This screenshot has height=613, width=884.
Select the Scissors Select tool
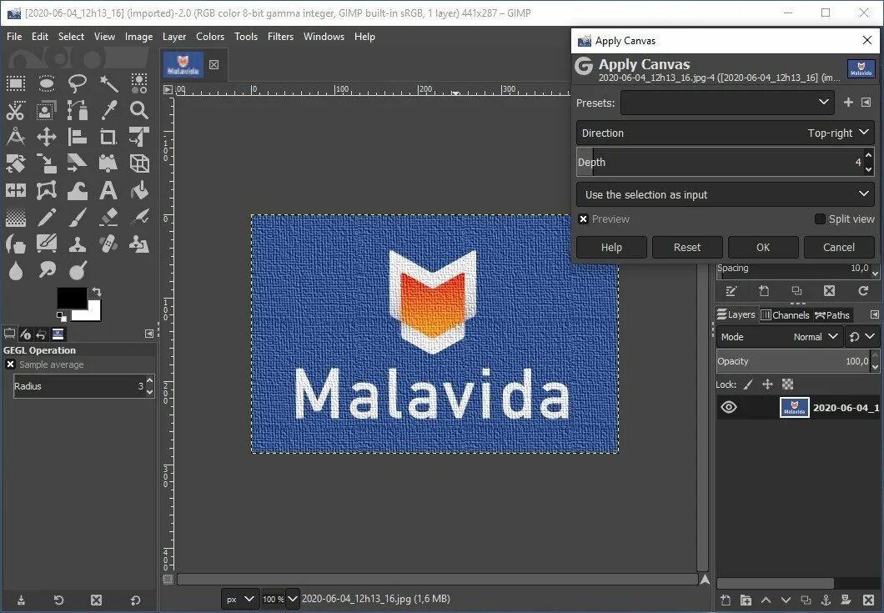pyautogui.click(x=16, y=111)
